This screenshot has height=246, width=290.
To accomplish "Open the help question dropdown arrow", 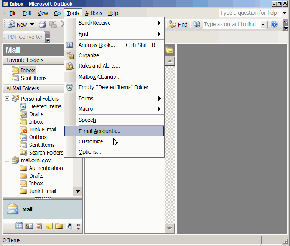I will (x=284, y=13).
